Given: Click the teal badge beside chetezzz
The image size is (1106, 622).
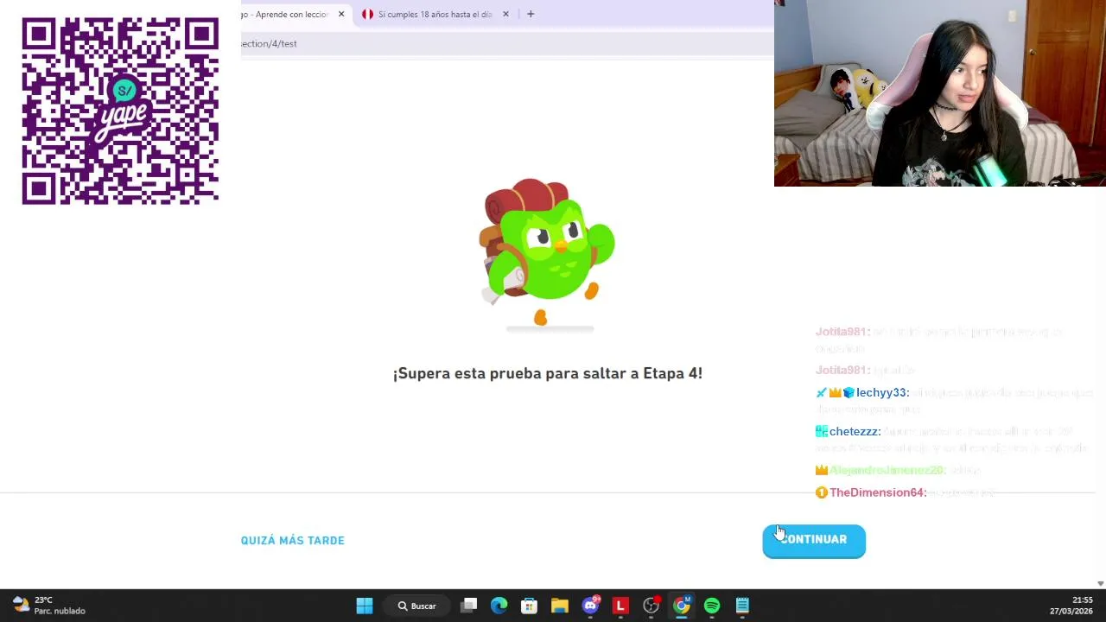Looking at the screenshot, I should pos(821,431).
